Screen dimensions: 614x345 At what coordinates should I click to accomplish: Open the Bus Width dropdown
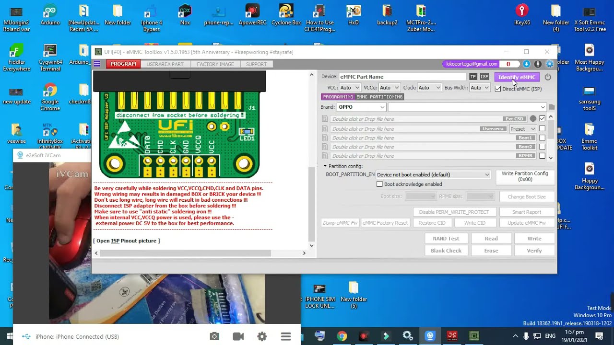[479, 88]
